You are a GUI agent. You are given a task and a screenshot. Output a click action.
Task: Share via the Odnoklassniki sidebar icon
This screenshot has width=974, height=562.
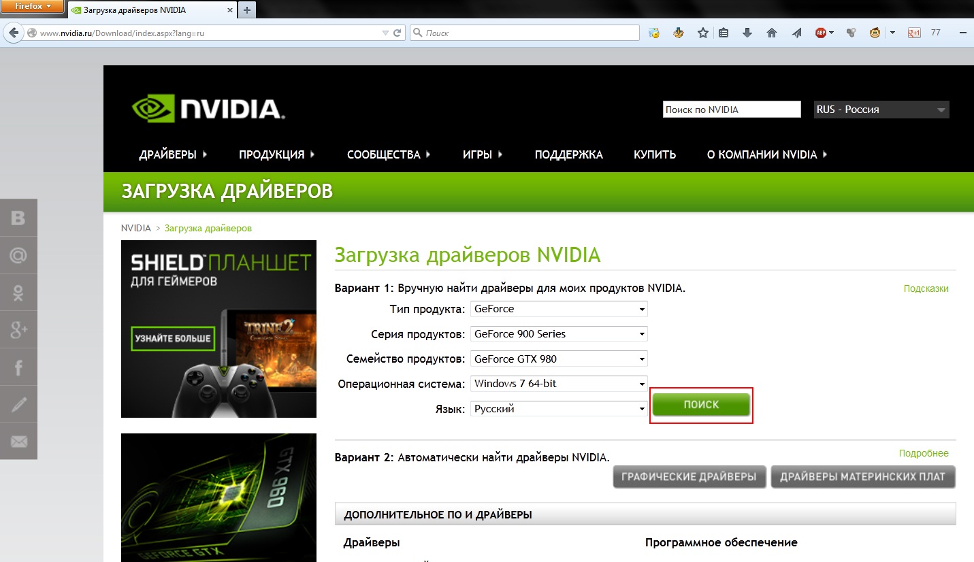tap(18, 293)
